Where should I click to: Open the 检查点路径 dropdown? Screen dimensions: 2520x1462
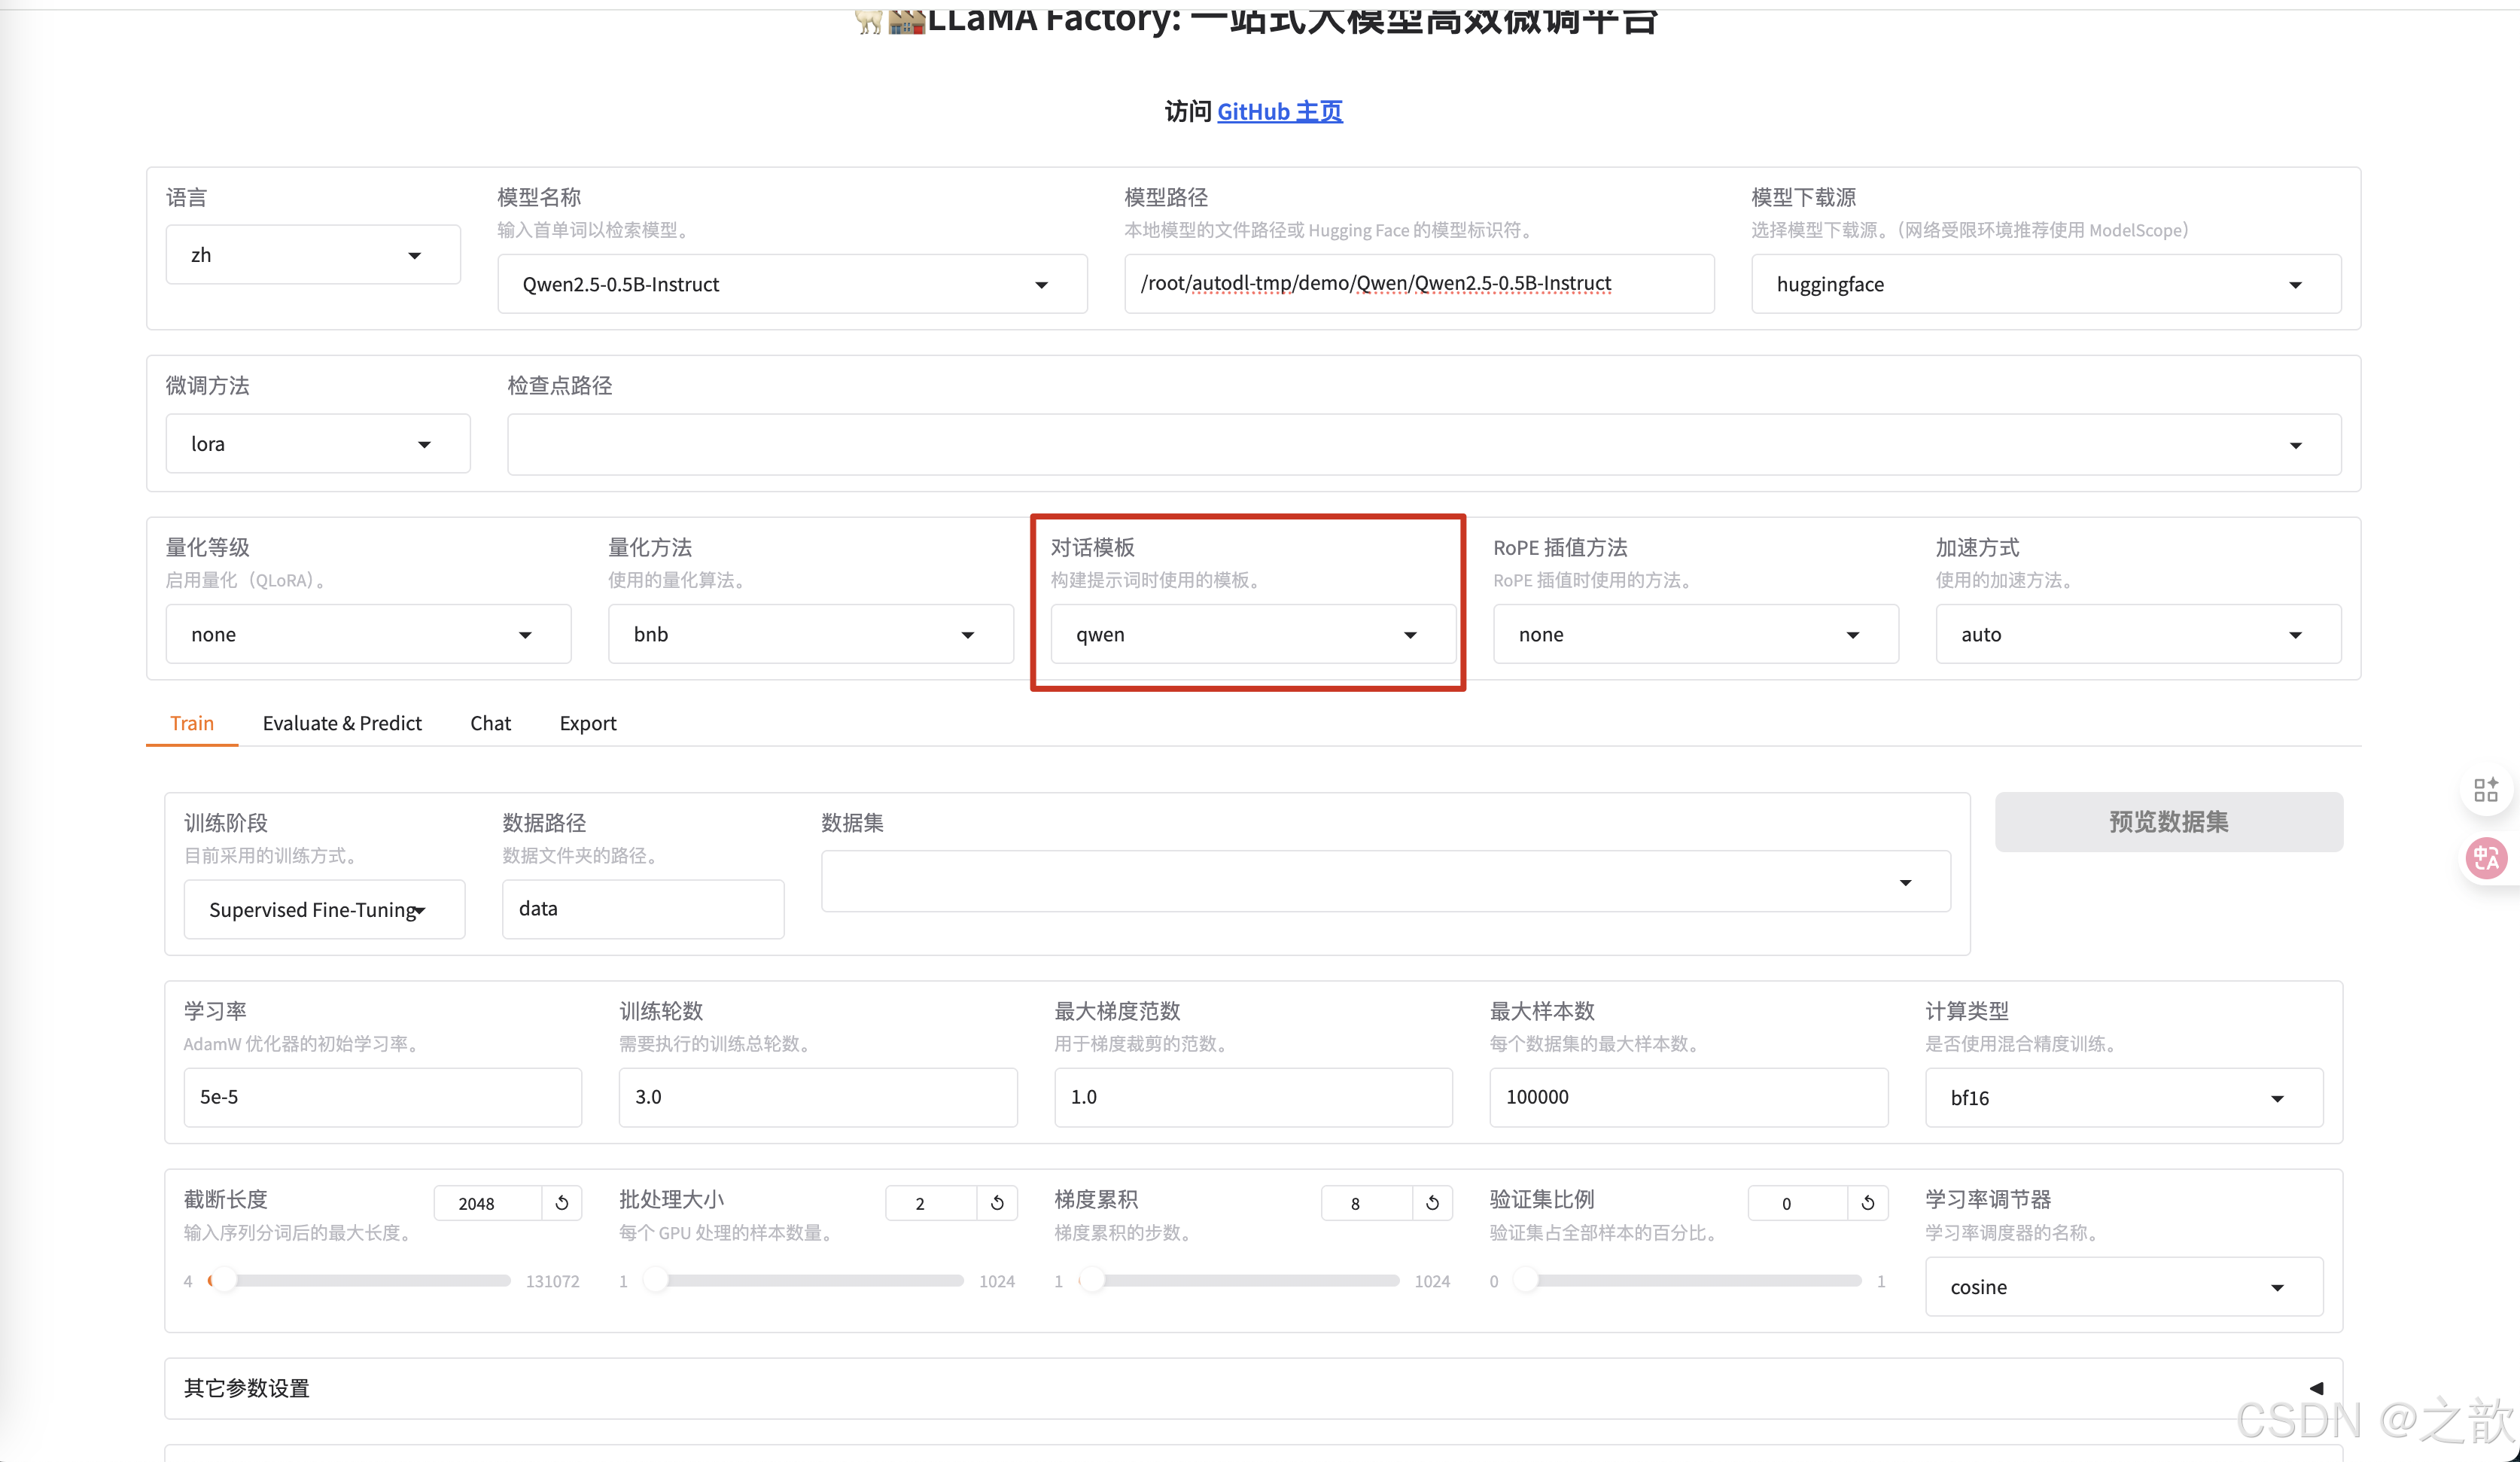click(1424, 445)
